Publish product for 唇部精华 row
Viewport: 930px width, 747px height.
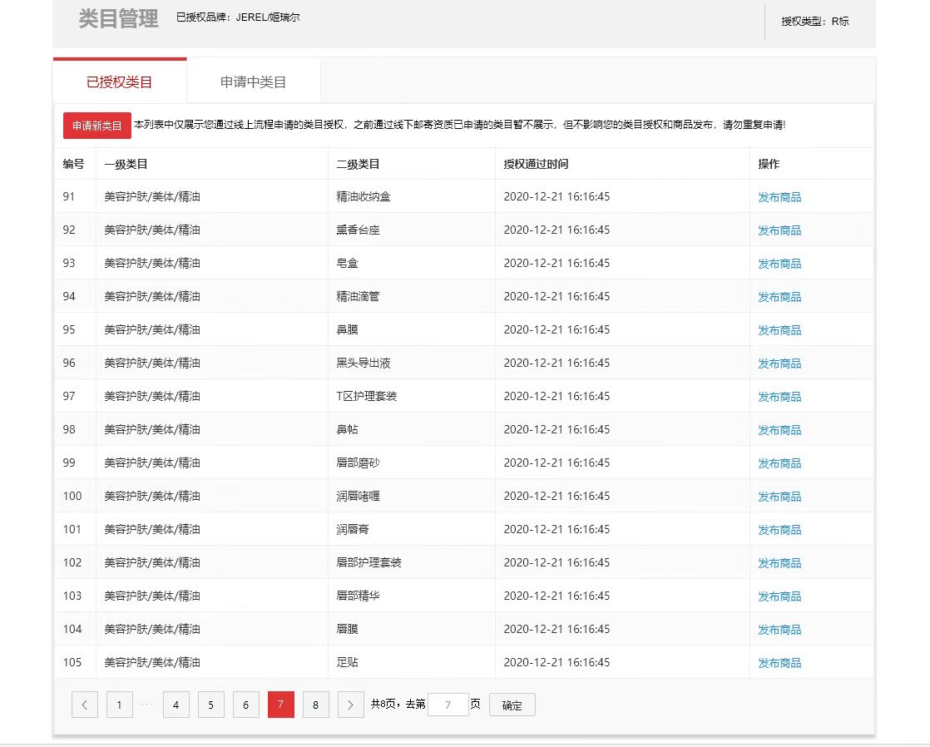pos(779,596)
